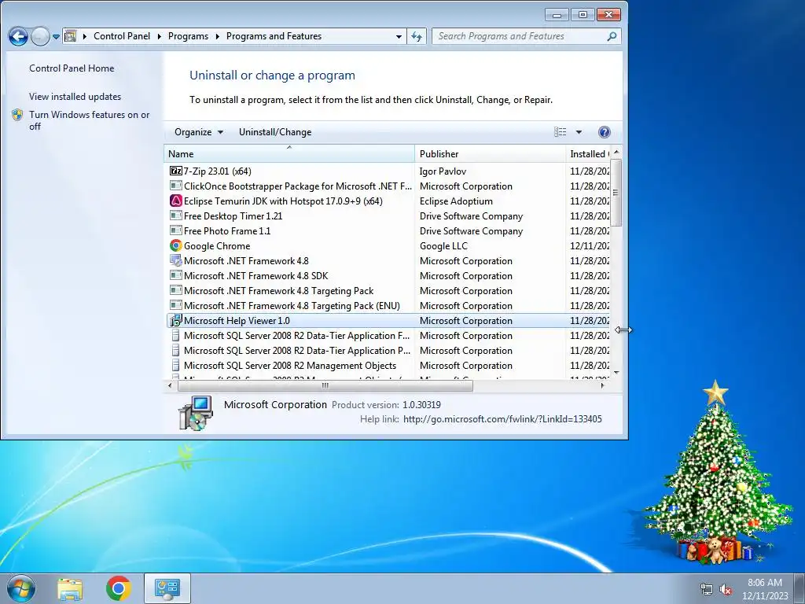Click the Control Panel icon in address bar
The image size is (805, 604).
[x=71, y=36]
